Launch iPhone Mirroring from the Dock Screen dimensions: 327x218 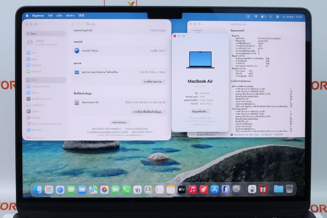[225, 189]
